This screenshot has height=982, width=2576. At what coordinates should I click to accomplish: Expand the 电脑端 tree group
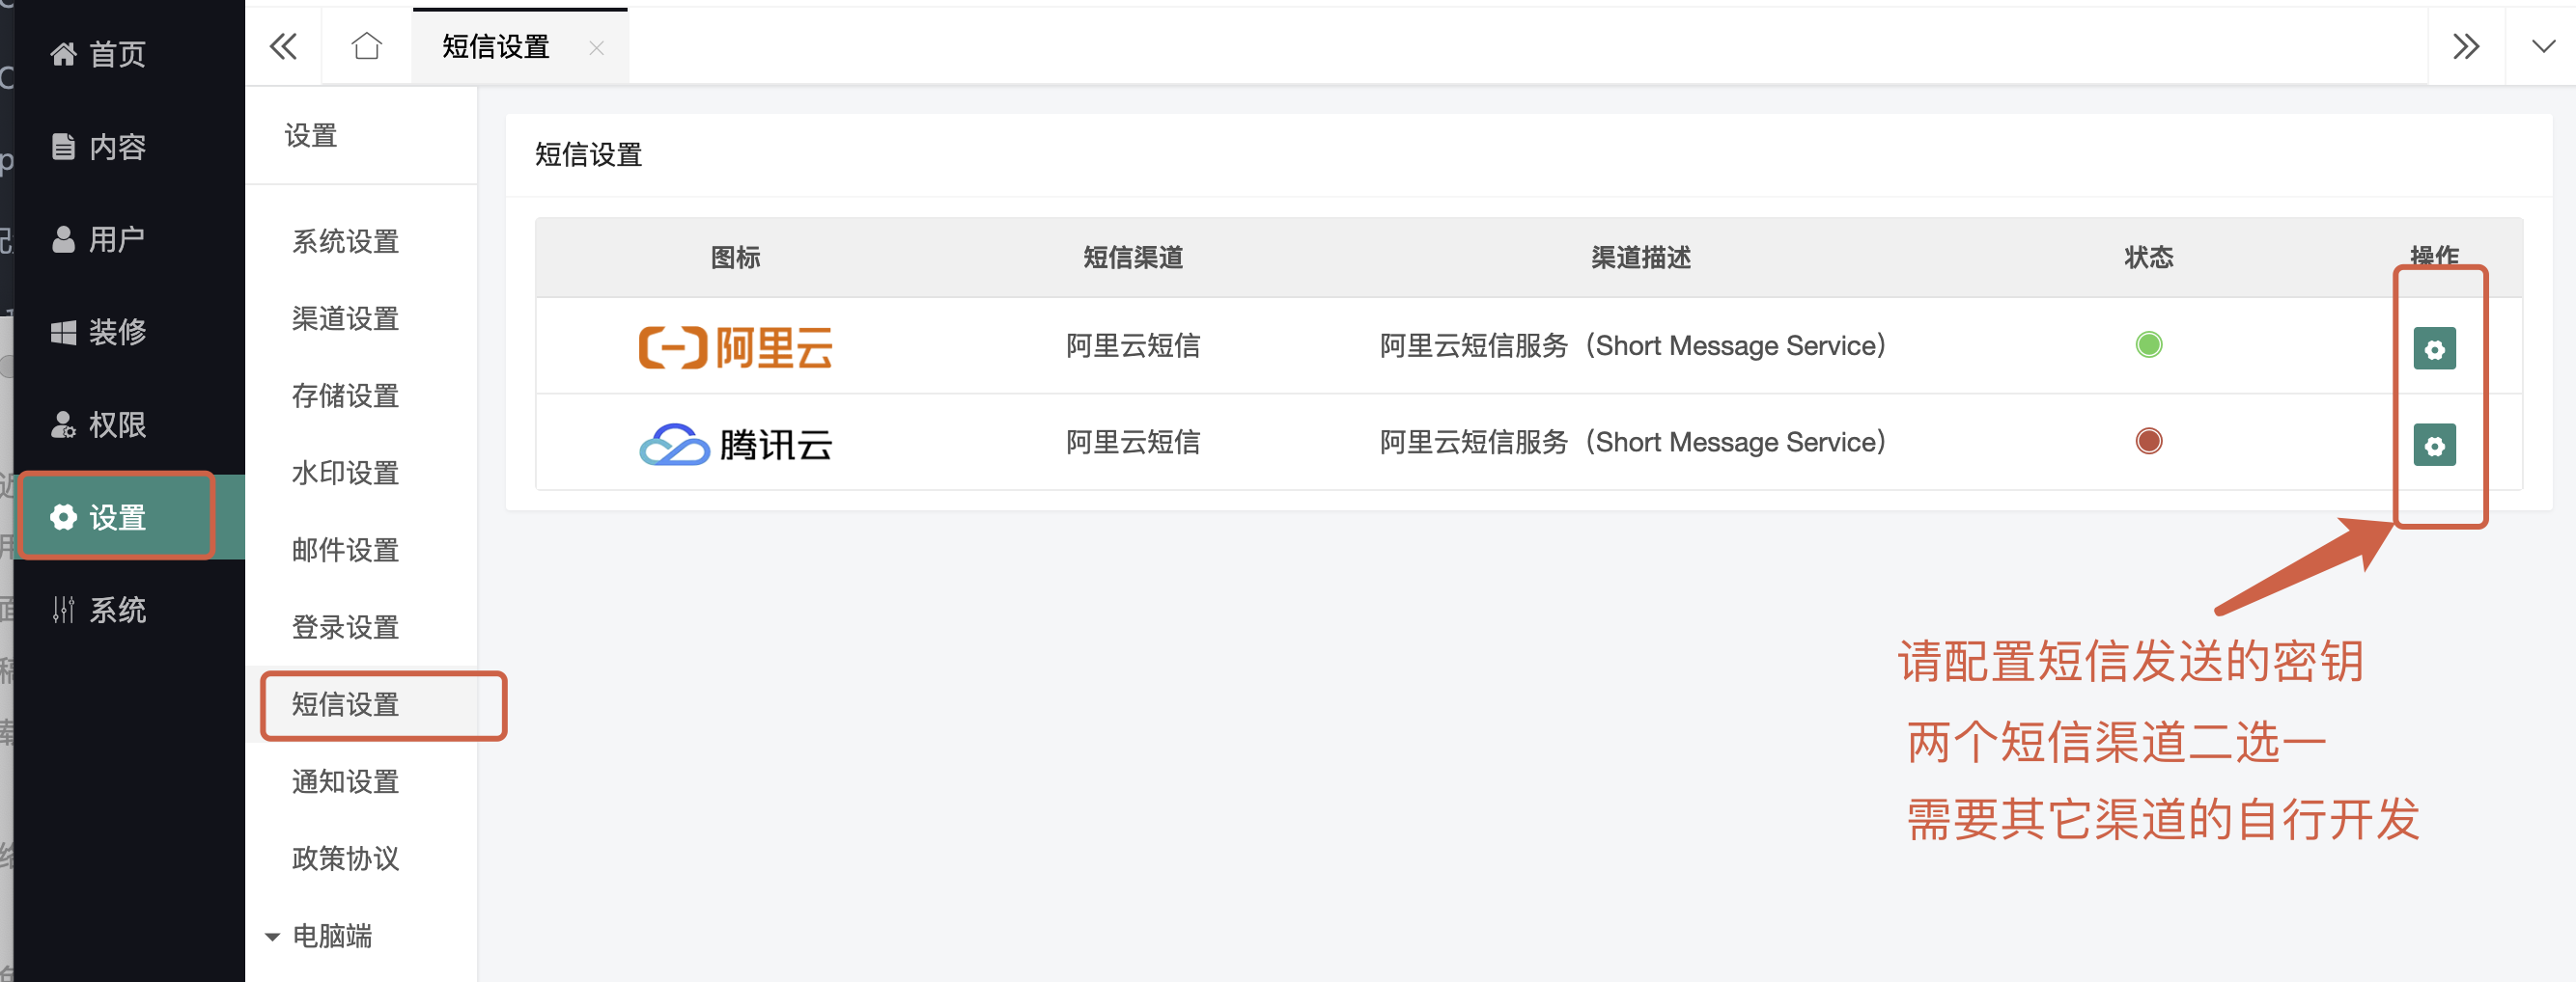click(x=272, y=936)
